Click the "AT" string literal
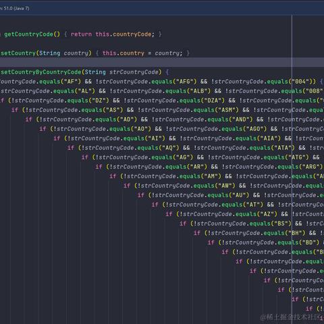The width and height of the screenshot is (324, 324). (254, 205)
